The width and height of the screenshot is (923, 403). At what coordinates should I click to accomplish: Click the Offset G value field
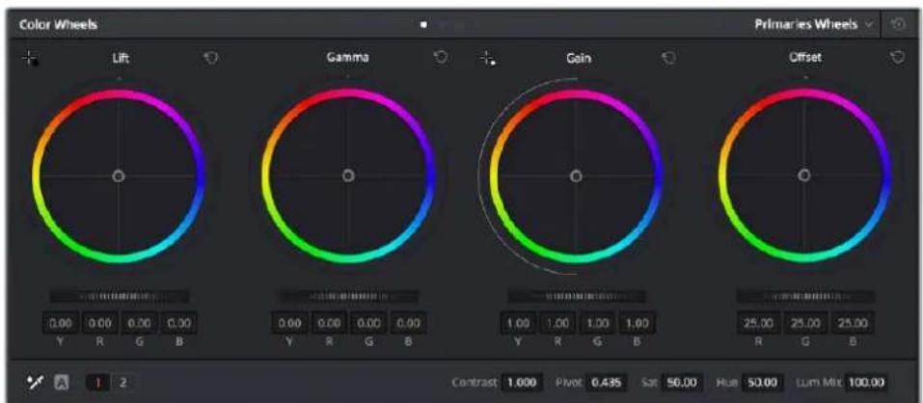(x=804, y=323)
